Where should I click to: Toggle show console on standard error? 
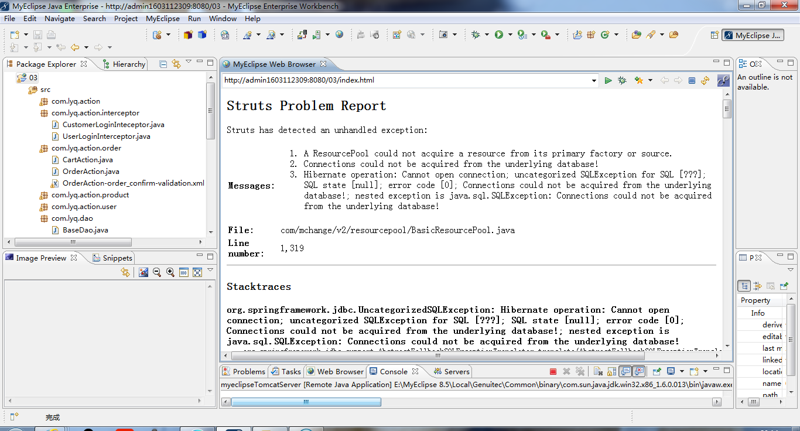tap(639, 371)
